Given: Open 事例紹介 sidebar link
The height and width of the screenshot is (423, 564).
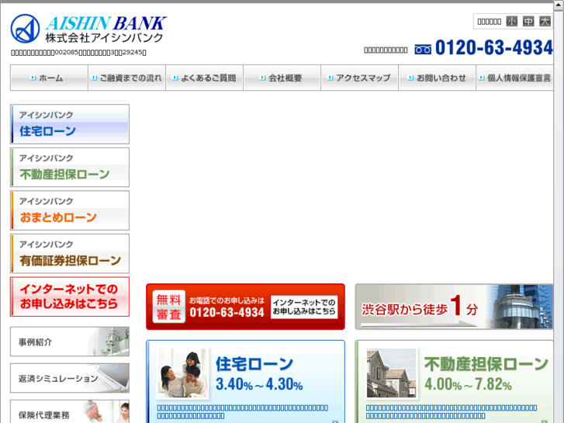Looking at the screenshot, I should click(70, 342).
